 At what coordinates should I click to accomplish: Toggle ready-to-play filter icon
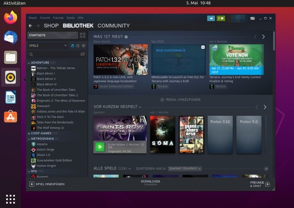point(72,46)
